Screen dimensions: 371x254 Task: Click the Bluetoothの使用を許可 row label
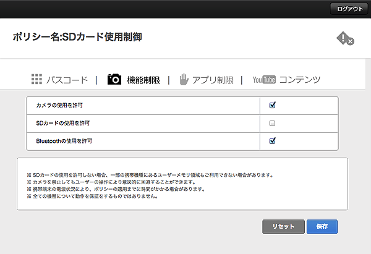(64, 142)
